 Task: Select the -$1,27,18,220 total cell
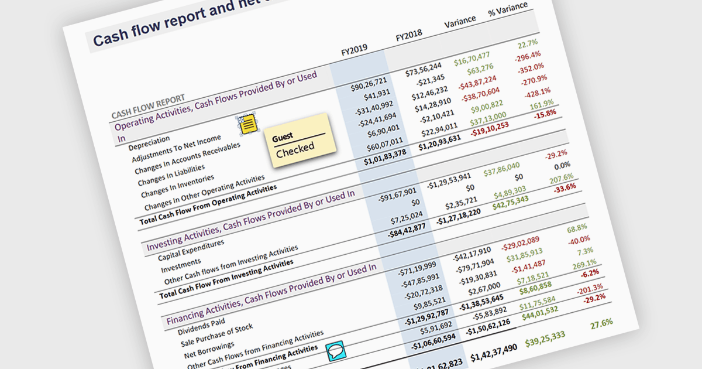pyautogui.click(x=459, y=217)
